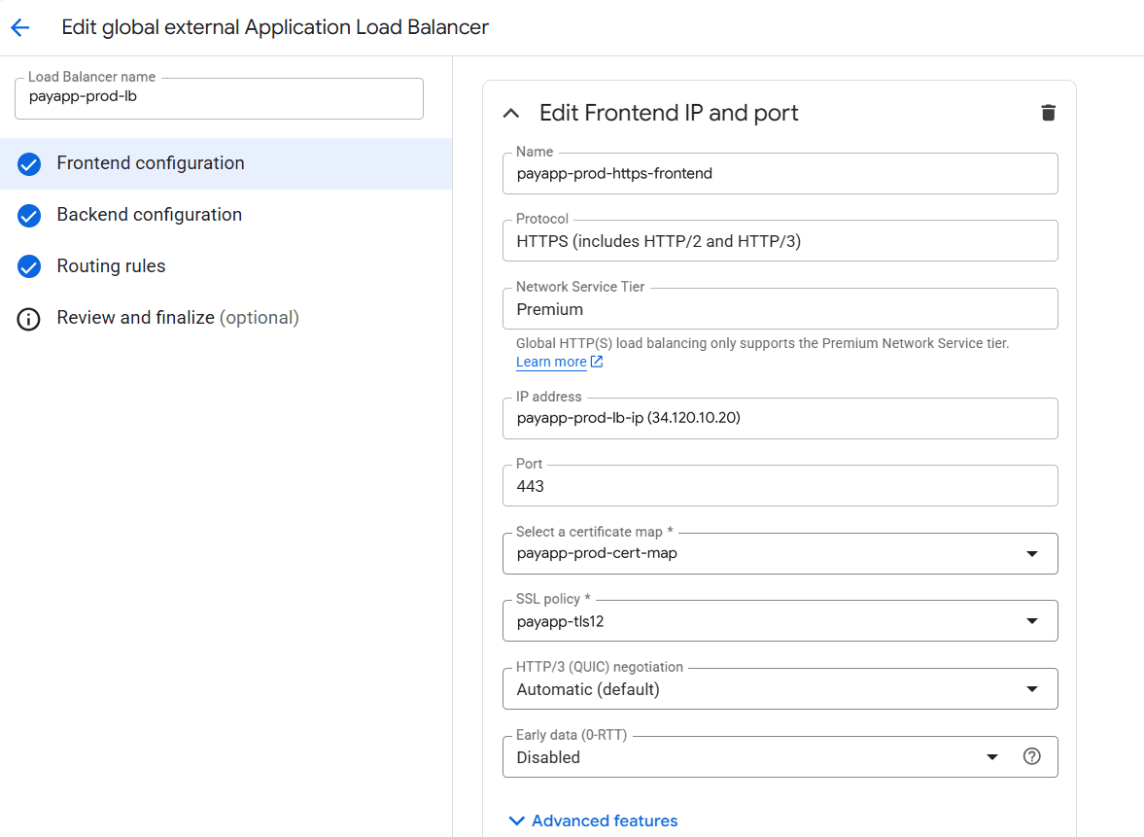Click the Protocol field
Viewport: 1144px width, 837px height.
point(780,241)
